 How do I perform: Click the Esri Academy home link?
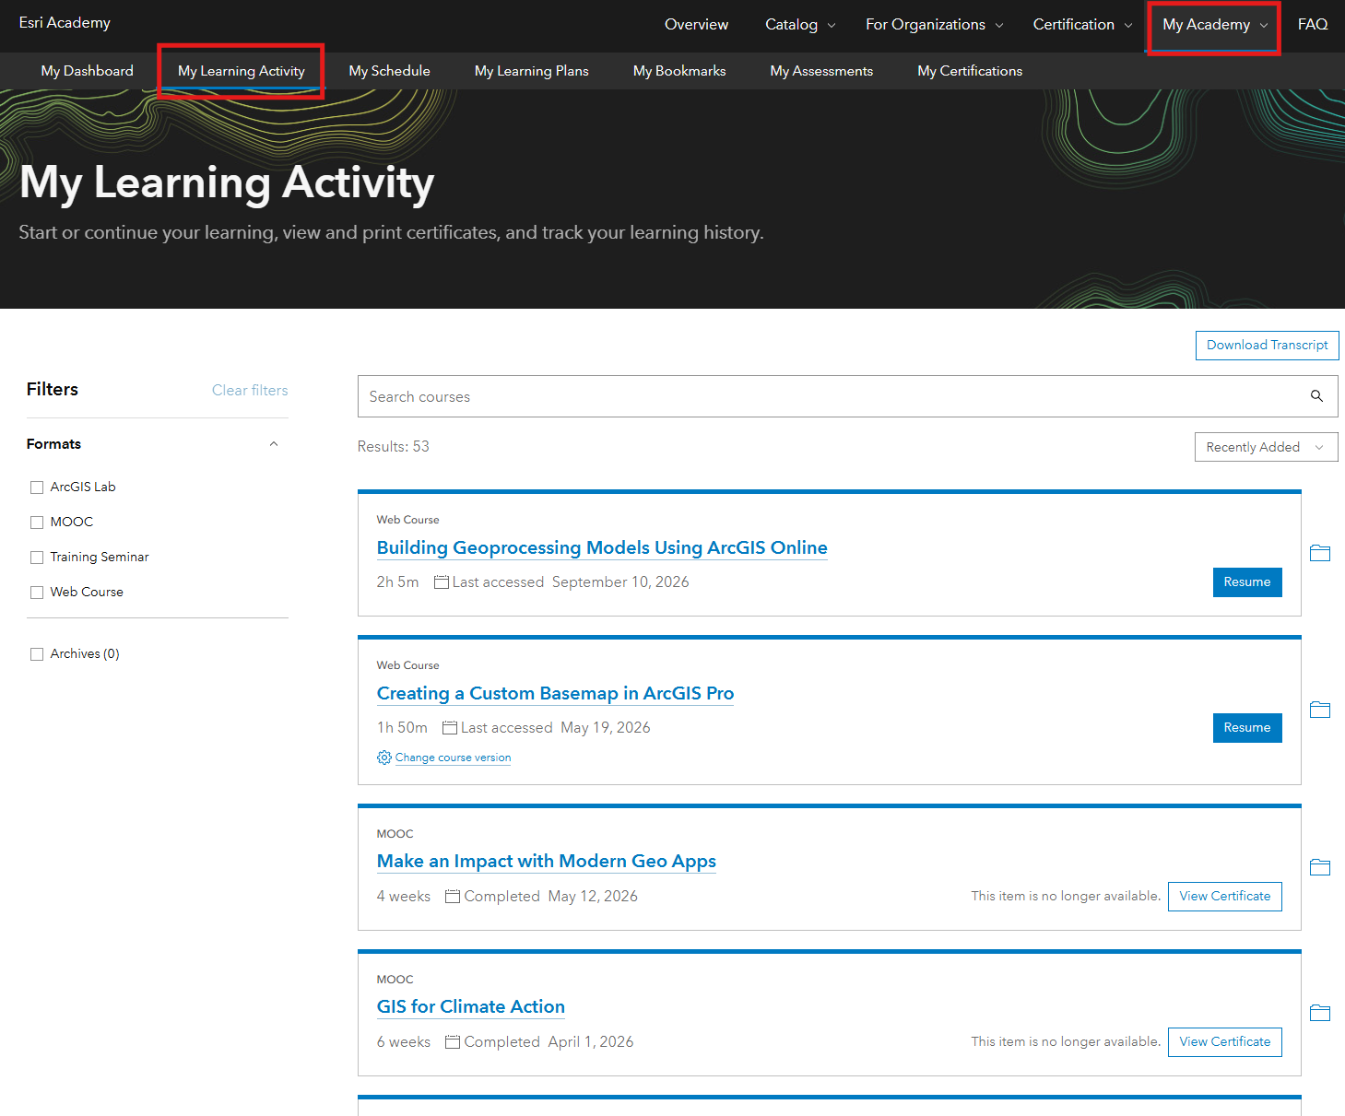(65, 23)
